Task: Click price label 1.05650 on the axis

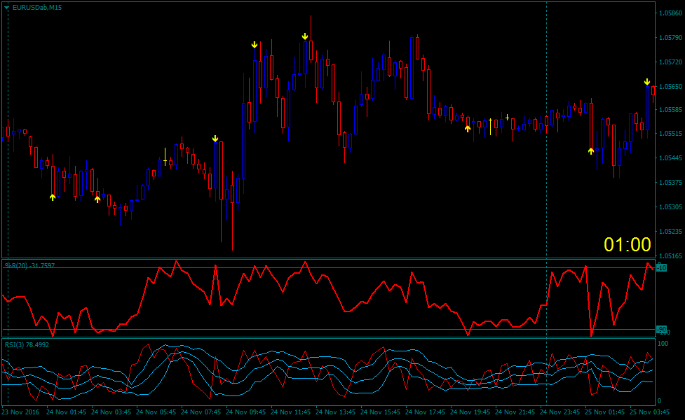Action: coord(670,87)
